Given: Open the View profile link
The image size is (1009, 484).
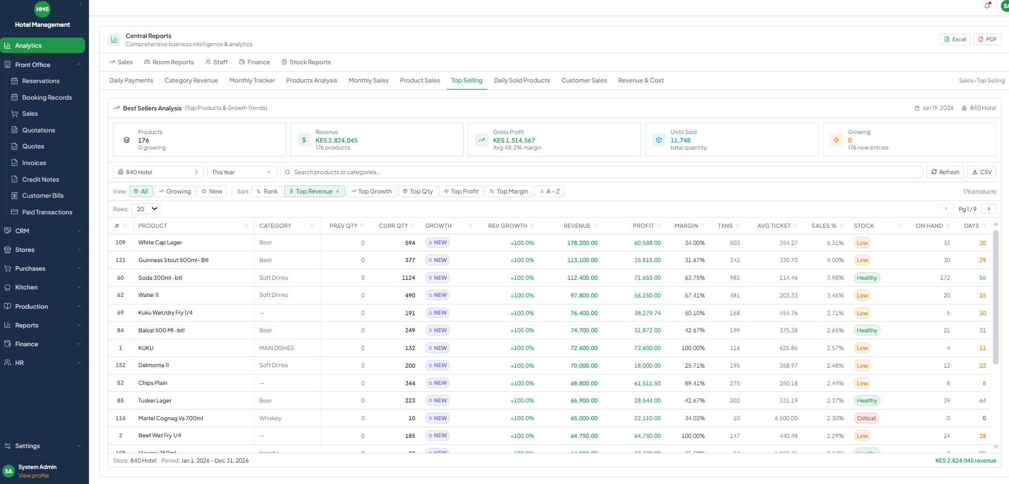Looking at the screenshot, I should point(33,476).
